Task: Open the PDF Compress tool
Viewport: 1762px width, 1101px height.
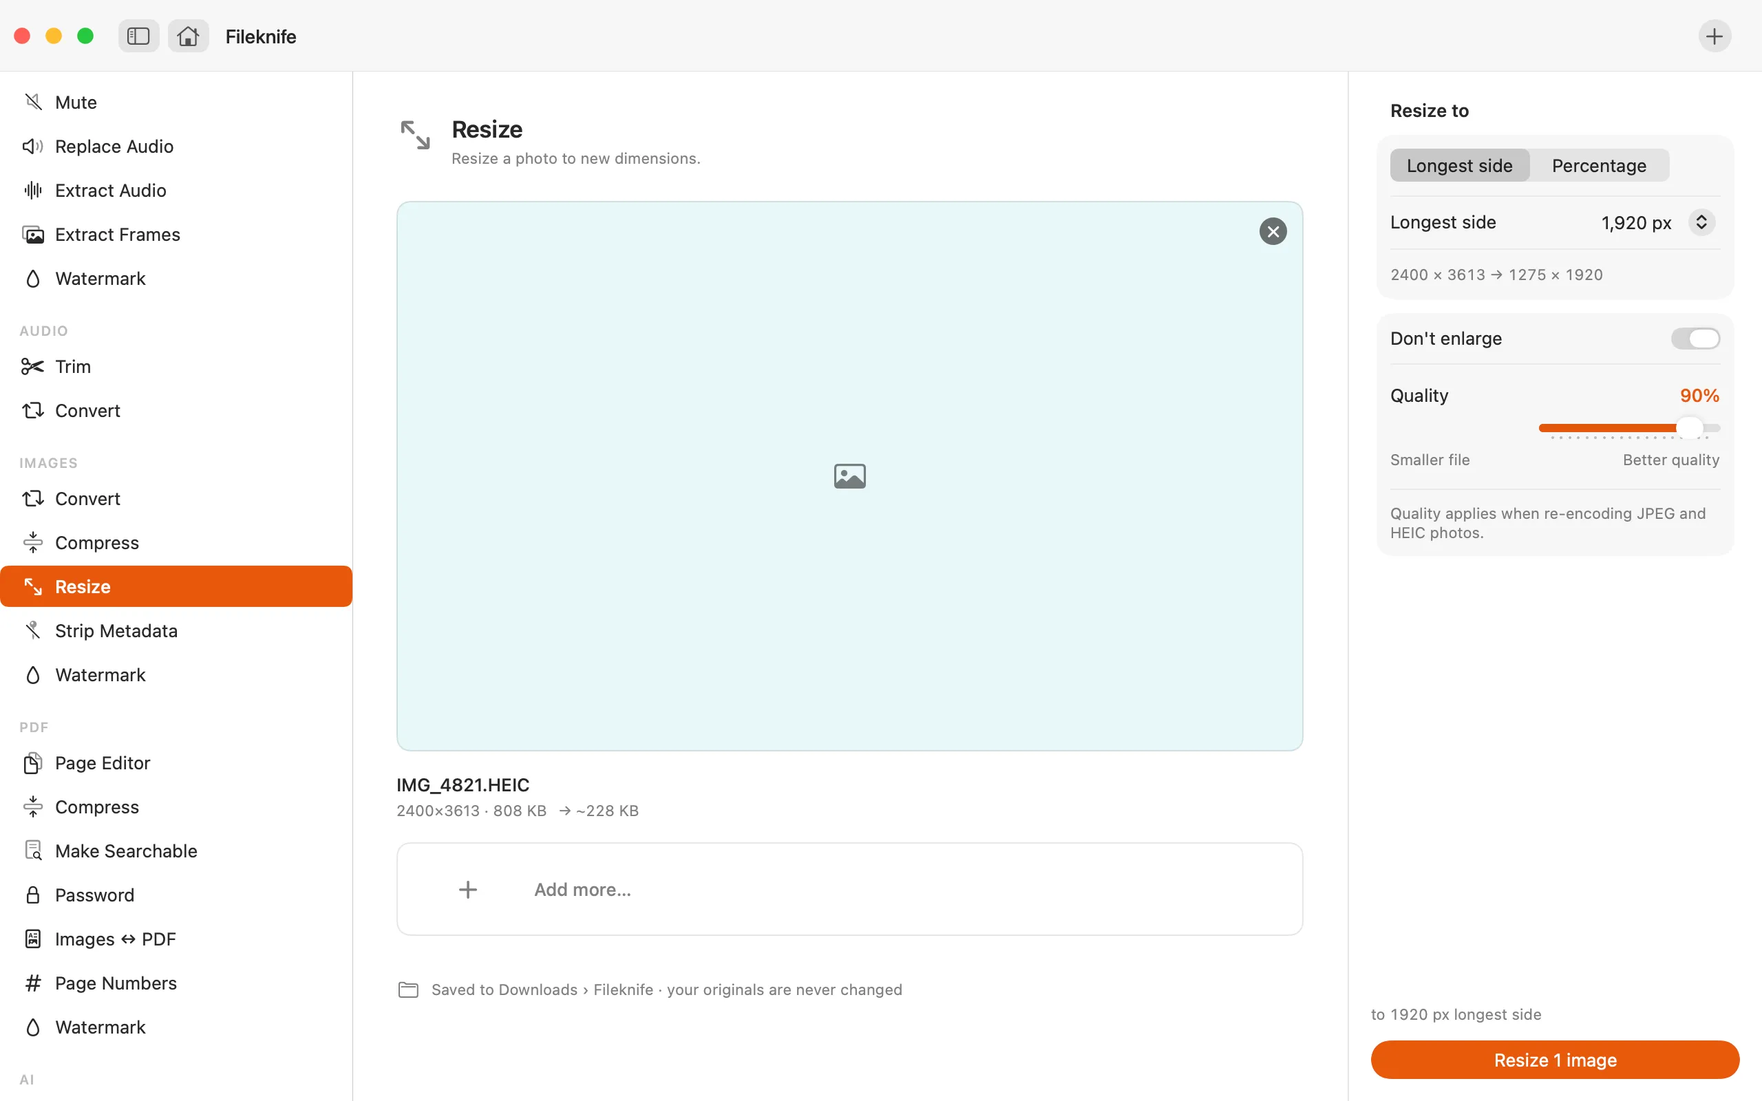Action: coord(176,806)
